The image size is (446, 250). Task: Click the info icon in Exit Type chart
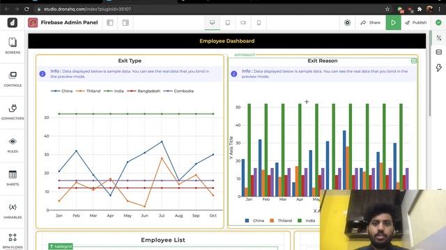click(43, 74)
